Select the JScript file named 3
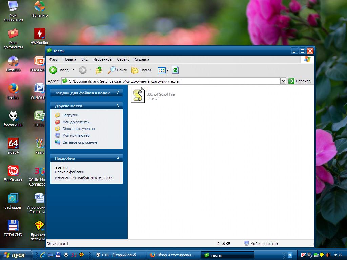This screenshot has height=260, width=347. [x=138, y=94]
